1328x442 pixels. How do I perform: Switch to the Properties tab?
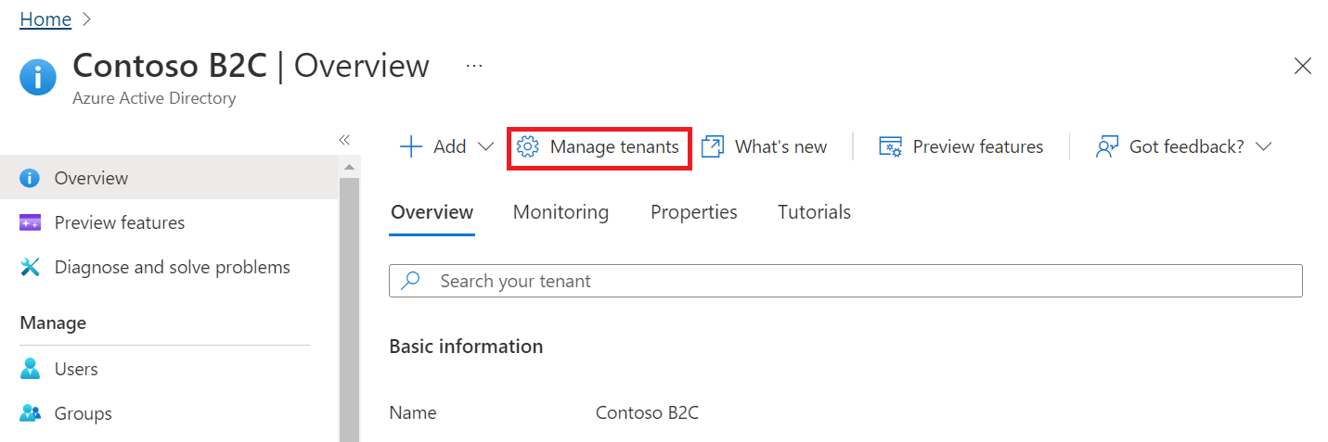(693, 212)
